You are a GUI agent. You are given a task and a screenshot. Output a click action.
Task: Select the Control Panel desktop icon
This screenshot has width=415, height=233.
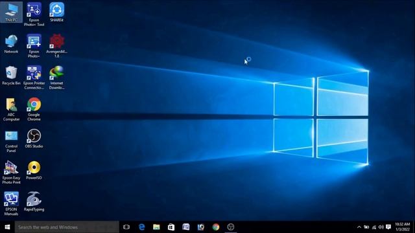(11, 141)
